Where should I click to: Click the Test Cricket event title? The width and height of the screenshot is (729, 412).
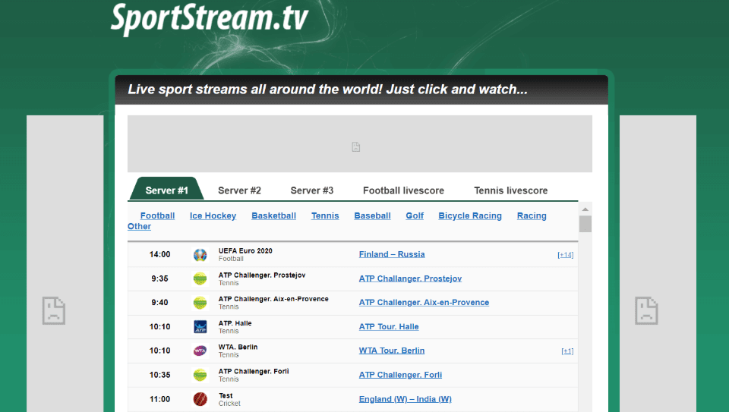tap(226, 396)
